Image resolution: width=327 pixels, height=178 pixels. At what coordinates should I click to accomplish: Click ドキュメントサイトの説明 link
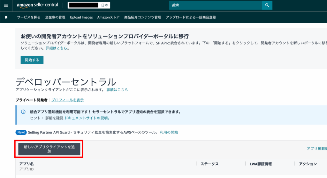click(87, 118)
